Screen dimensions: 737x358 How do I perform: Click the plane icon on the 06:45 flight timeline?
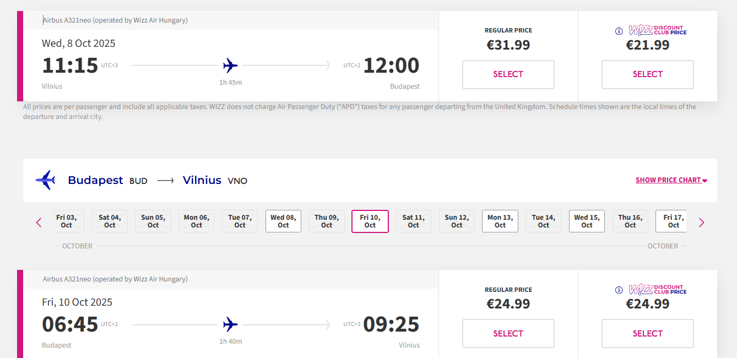click(x=230, y=324)
